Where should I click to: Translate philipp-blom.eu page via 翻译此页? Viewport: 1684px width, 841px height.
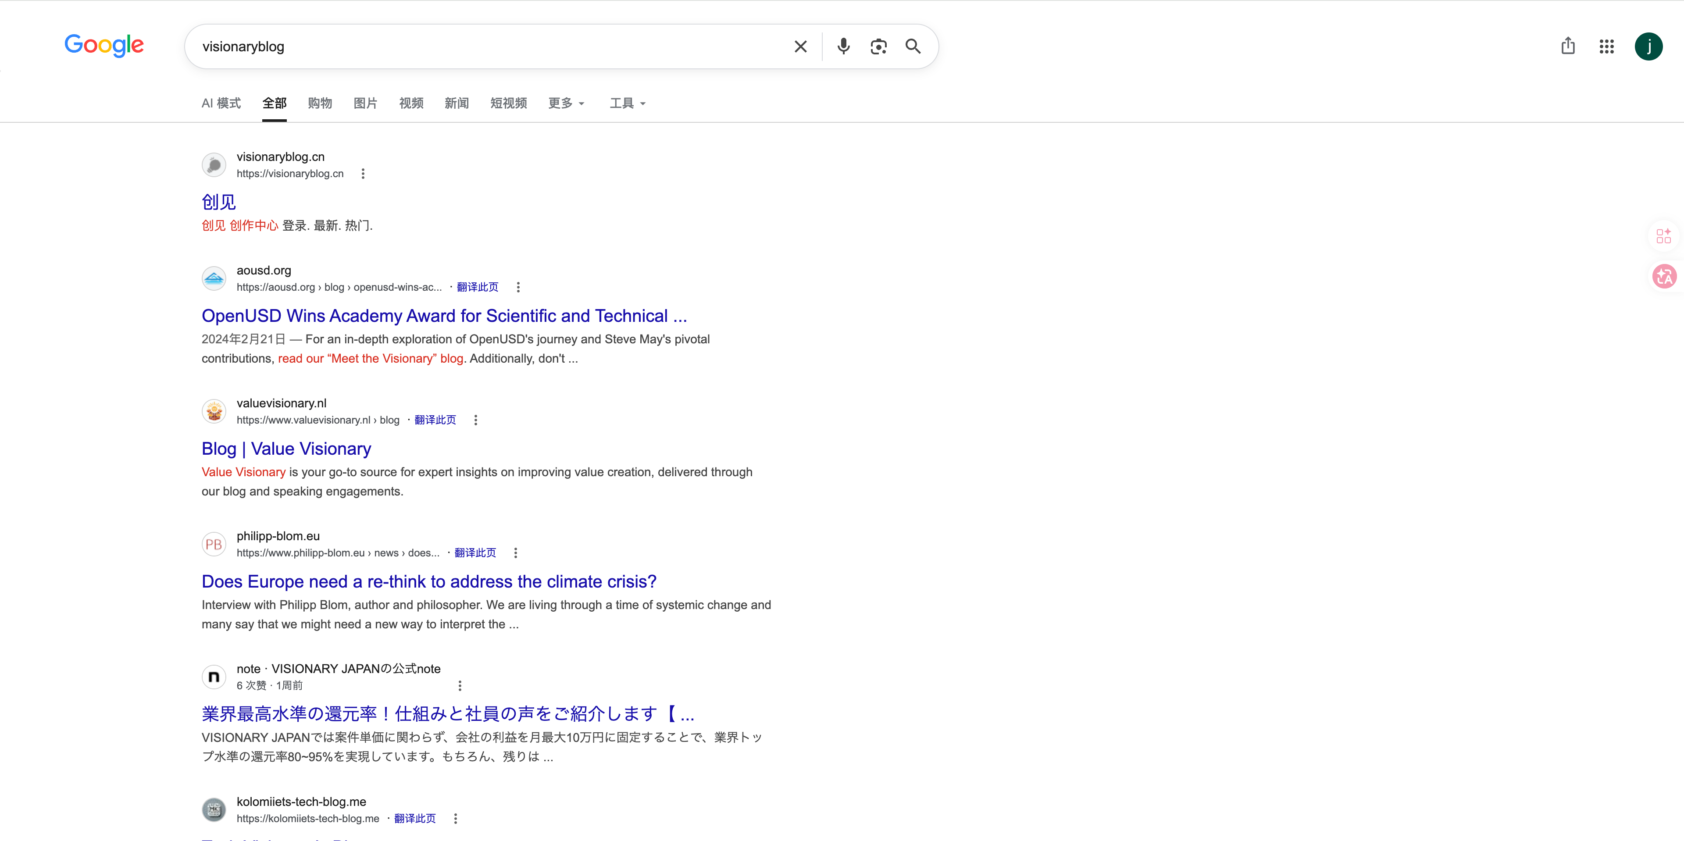pos(475,553)
